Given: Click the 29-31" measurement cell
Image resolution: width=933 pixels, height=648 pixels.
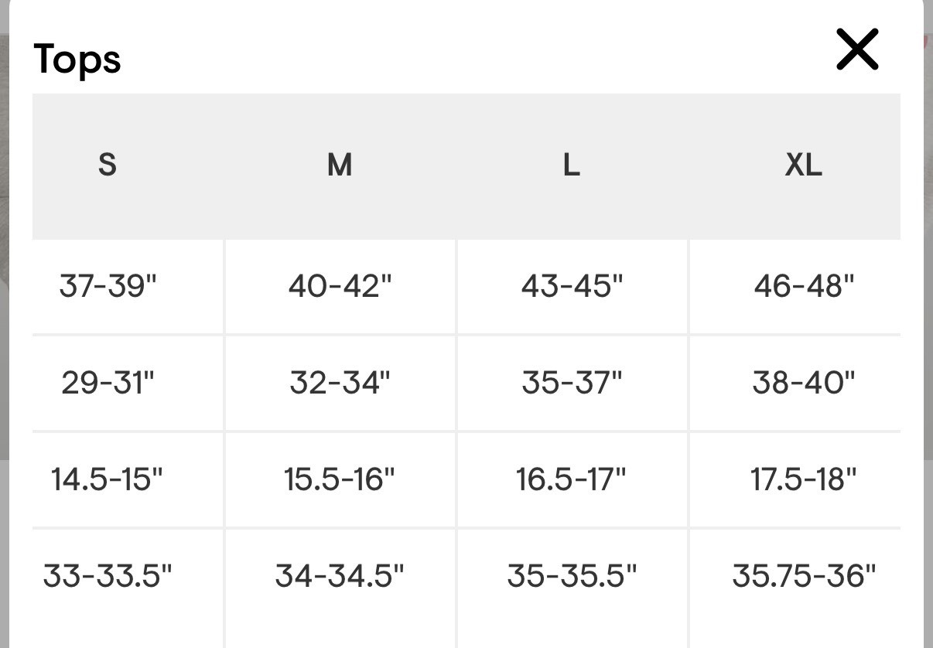Looking at the screenshot, I should click(108, 383).
